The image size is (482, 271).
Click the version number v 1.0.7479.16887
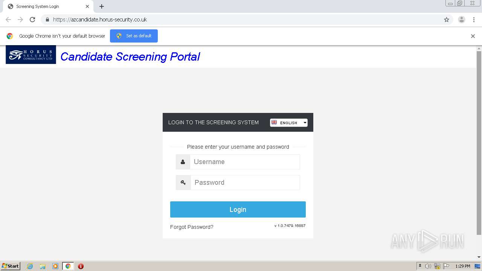(290, 226)
